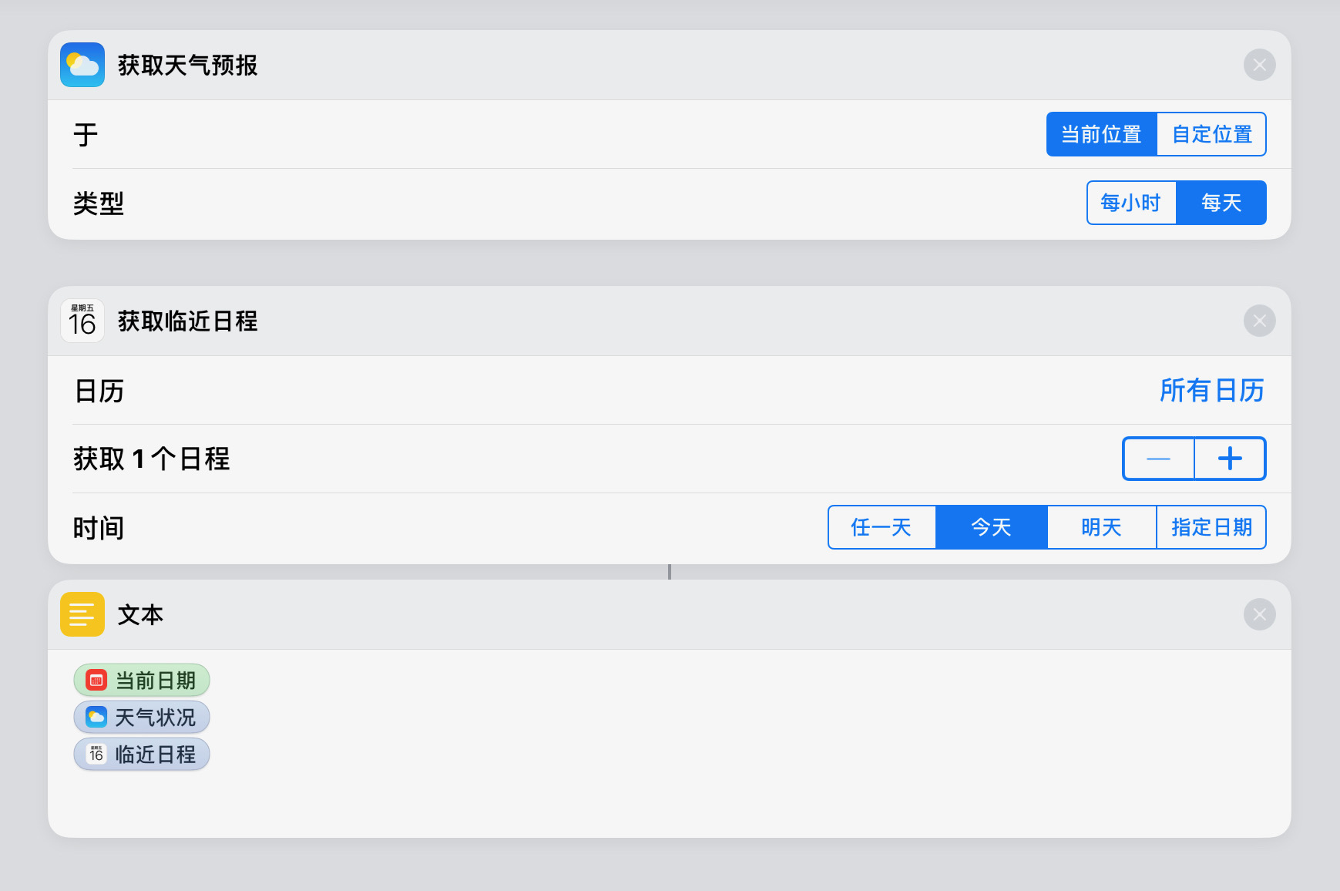The height and width of the screenshot is (891, 1340).
Task: Switch location to 自定位置
Action: pos(1211,134)
